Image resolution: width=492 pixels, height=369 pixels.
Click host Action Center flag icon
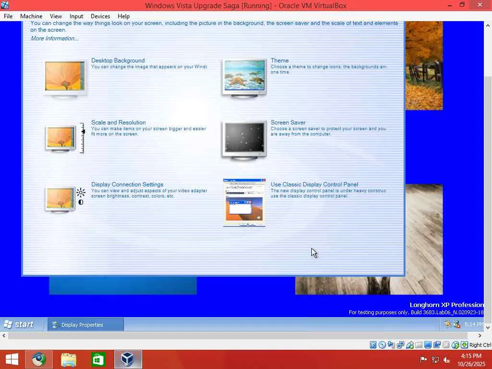(423, 359)
